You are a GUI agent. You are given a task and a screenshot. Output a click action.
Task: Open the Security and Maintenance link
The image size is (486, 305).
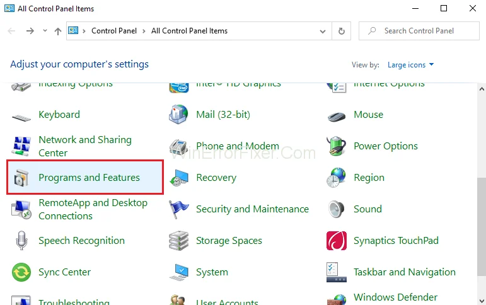pyautogui.click(x=252, y=209)
